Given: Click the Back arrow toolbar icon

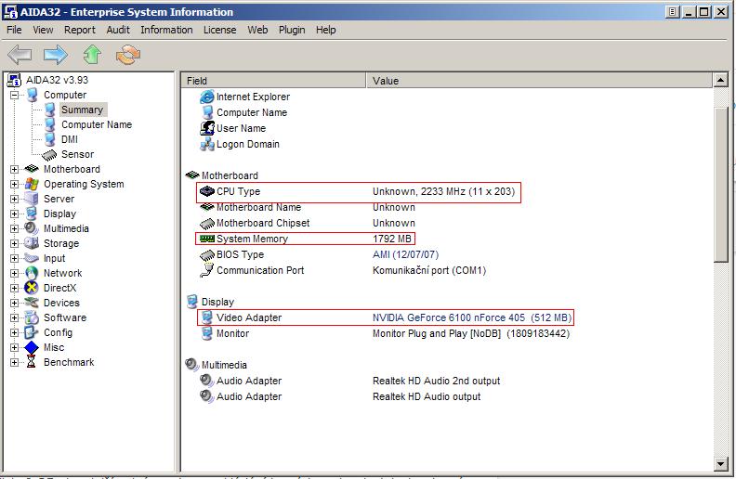Looking at the screenshot, I should tap(20, 55).
